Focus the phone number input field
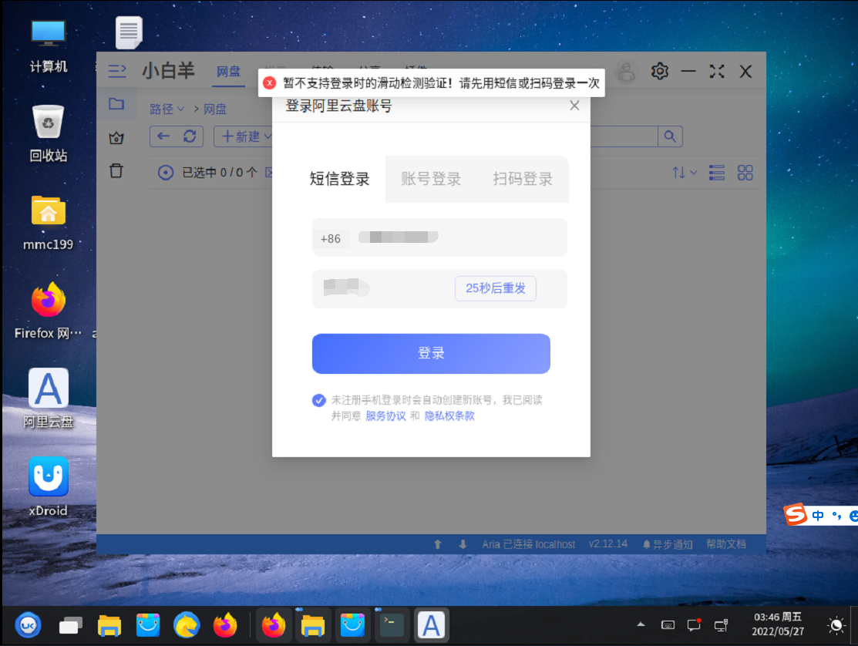 click(439, 237)
